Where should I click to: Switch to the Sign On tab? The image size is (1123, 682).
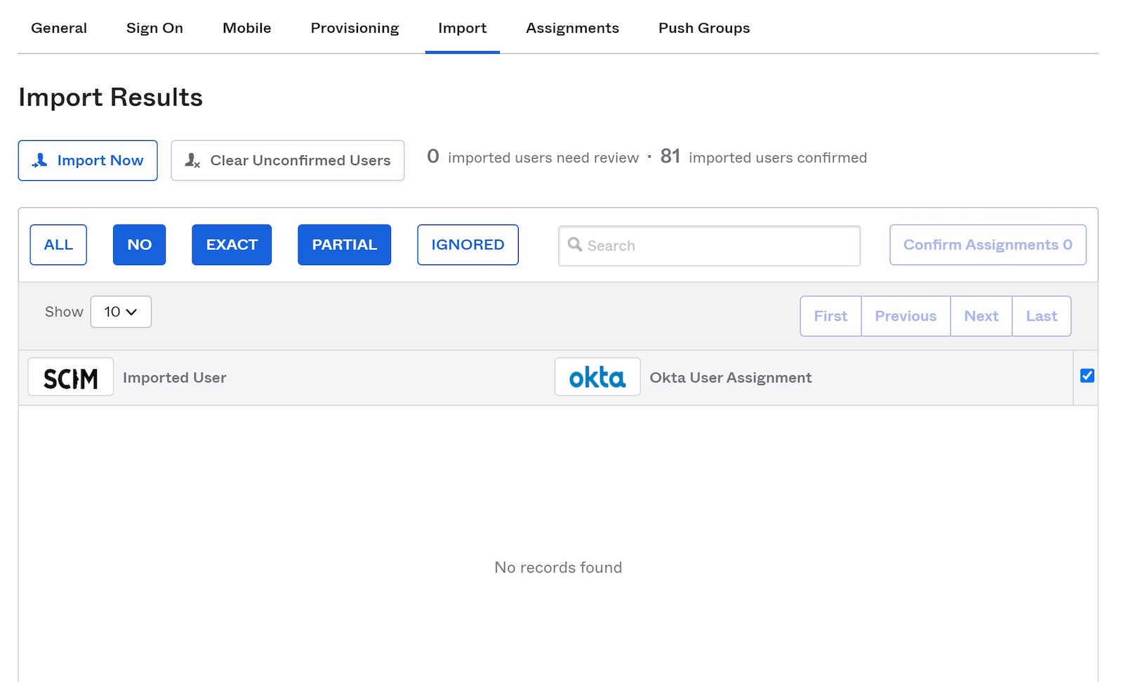pos(154,28)
